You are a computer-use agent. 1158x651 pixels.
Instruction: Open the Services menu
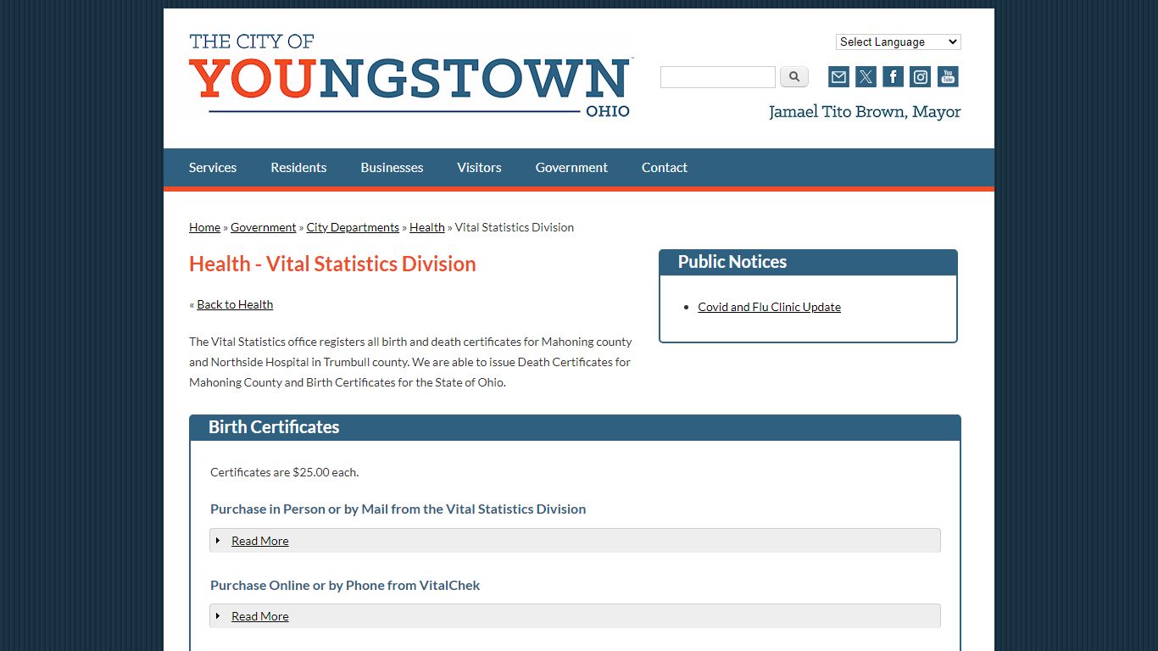pos(213,168)
